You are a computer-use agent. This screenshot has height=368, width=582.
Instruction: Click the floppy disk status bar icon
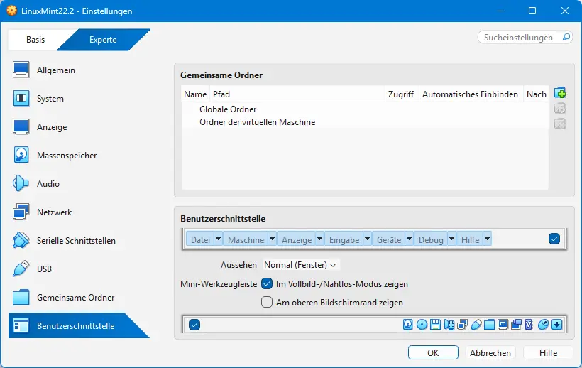coord(435,325)
